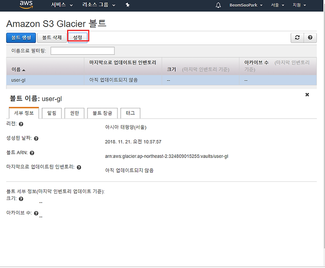Click the 볼트 삭제 button
The width and height of the screenshot is (325, 268).
[x=52, y=38]
